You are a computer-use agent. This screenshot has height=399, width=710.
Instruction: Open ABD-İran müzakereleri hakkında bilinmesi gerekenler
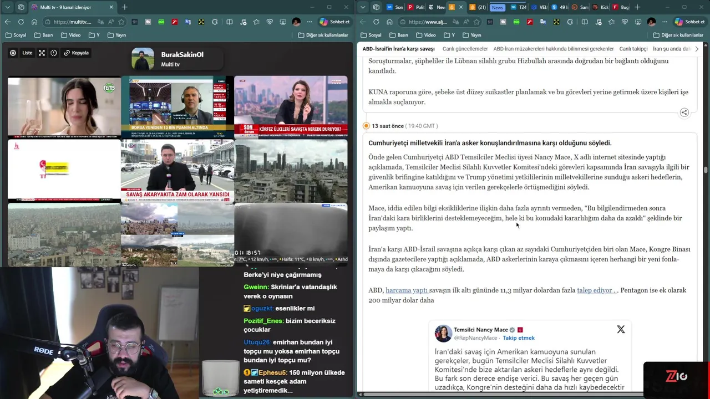tap(554, 49)
